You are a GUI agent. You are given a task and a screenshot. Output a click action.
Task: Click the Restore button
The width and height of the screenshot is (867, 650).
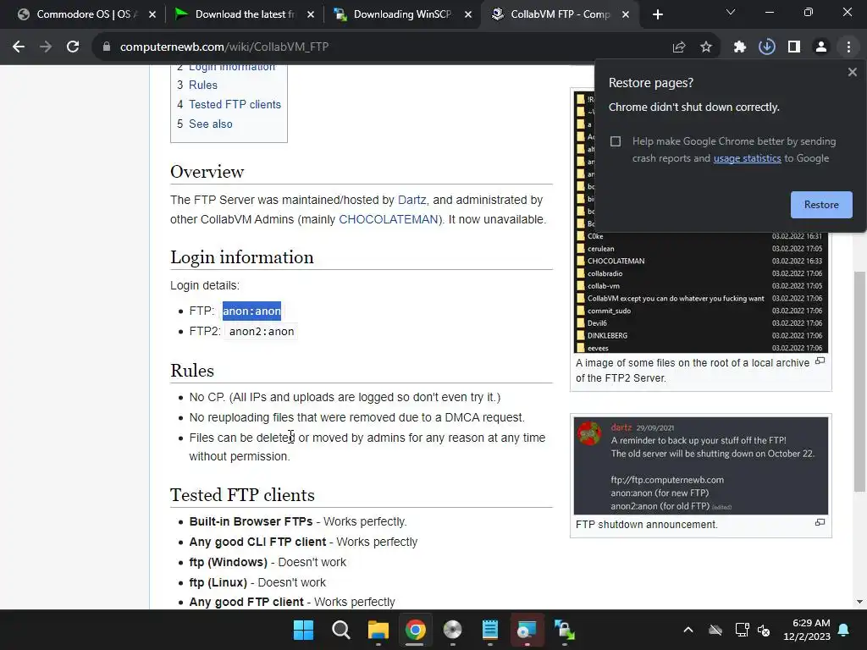[821, 205]
